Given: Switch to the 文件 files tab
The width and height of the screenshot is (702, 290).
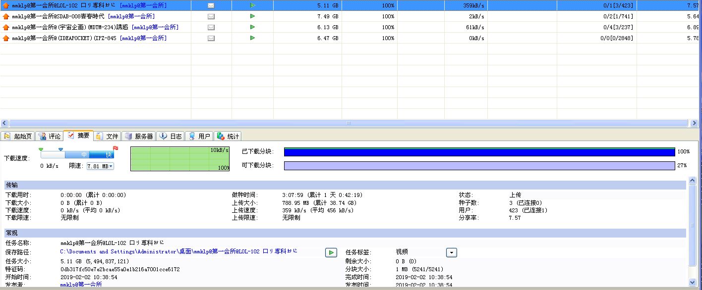Looking at the screenshot, I should [x=108, y=136].
